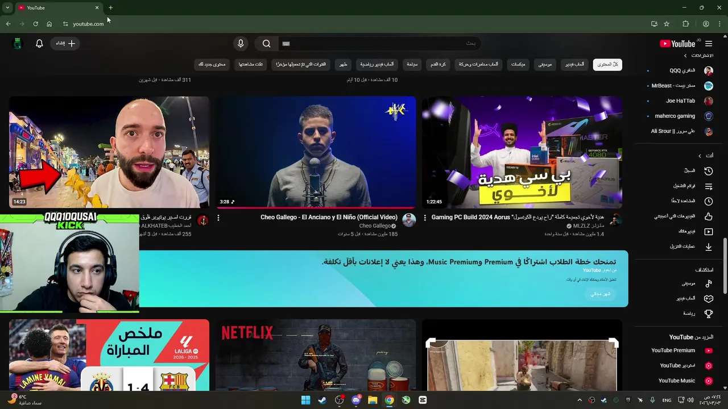Image resolution: width=728 pixels, height=409 pixels.
Task: Open the Gaming PC Build 2024 Aorus thumbnail
Action: 522,152
